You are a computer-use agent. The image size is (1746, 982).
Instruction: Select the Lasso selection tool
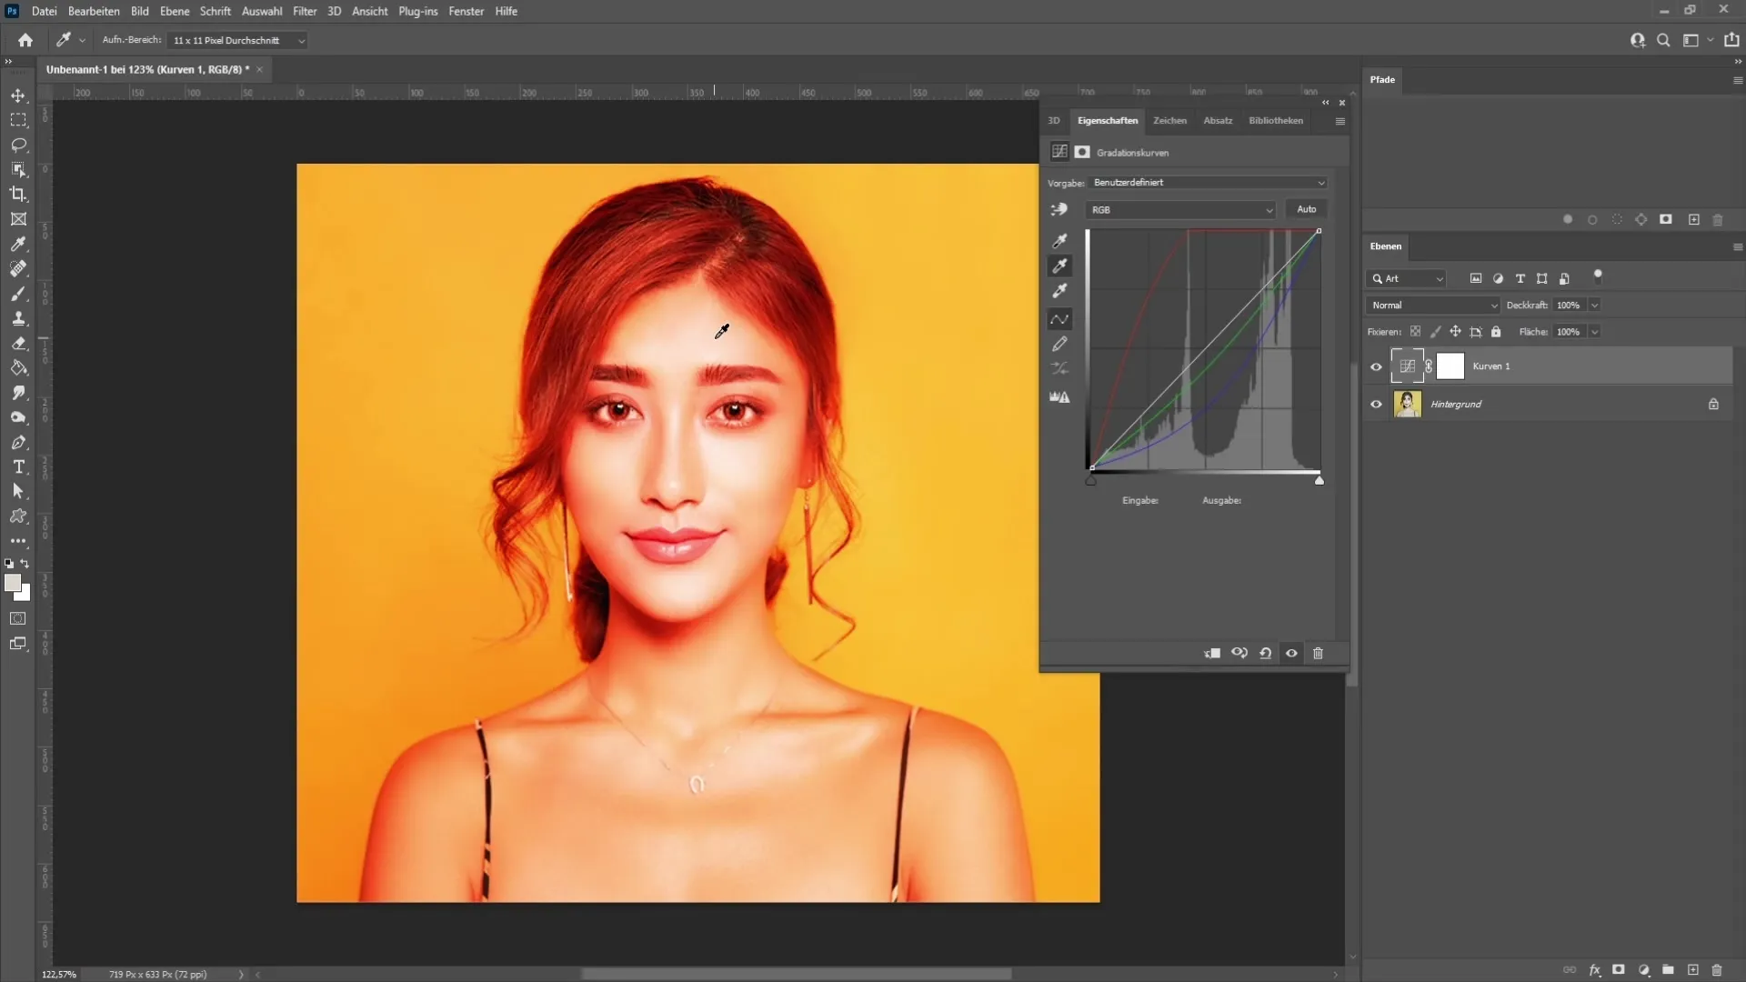tap(18, 144)
